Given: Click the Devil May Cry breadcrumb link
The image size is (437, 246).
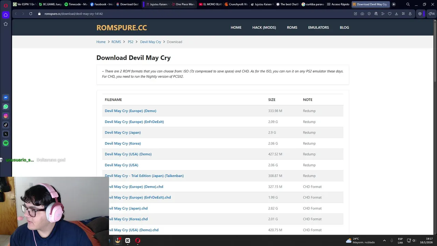Looking at the screenshot, I should (x=150, y=42).
